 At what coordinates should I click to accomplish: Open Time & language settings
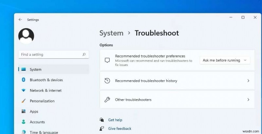click(44, 132)
